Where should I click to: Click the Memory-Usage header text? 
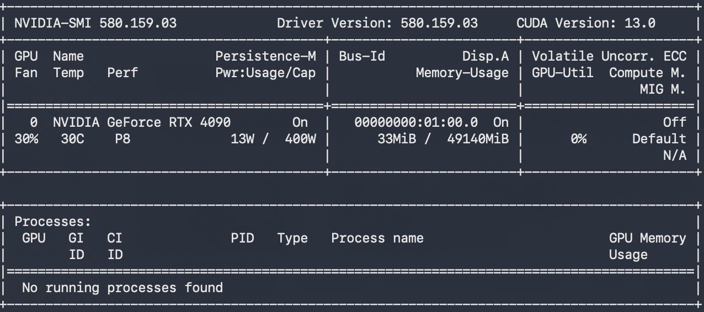point(462,73)
